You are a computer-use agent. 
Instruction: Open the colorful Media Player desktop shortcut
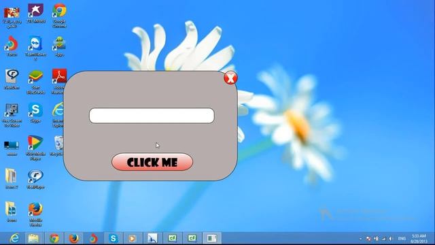[35, 148]
